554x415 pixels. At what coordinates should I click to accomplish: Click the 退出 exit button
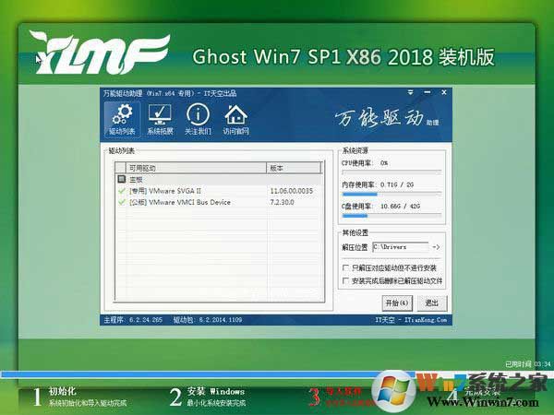pos(432,303)
